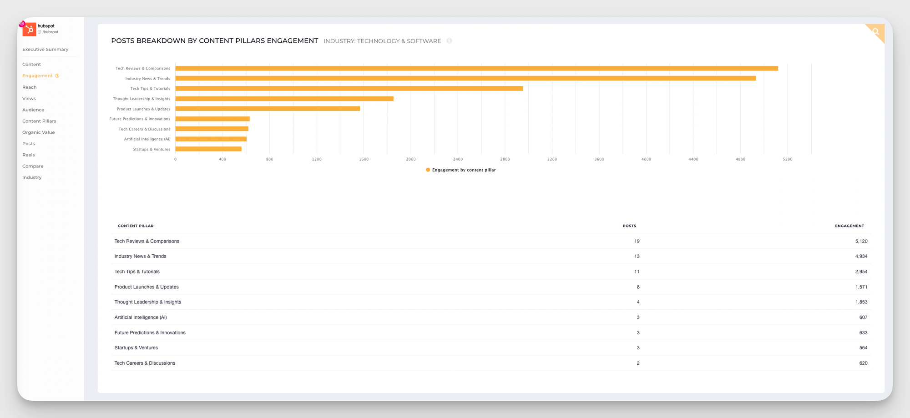
Task: Select the Instagram badge on the profile avatar
Action: click(x=21, y=23)
